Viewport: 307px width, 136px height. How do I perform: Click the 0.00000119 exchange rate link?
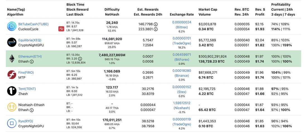pos(182,119)
